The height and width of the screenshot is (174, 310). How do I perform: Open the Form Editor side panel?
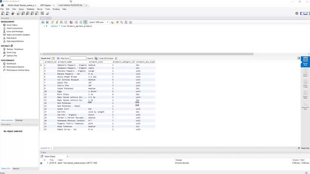(x=305, y=73)
